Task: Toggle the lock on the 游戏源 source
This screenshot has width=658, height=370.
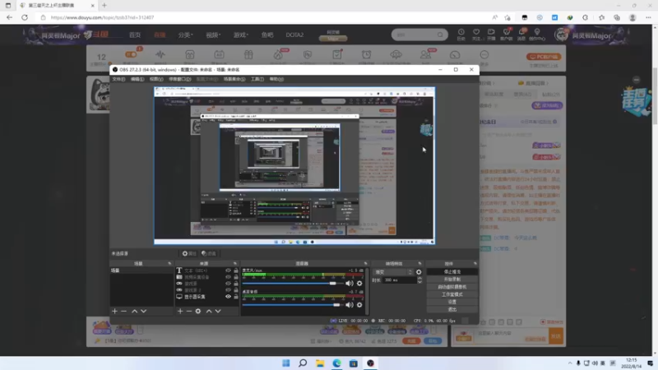Action: (x=236, y=284)
